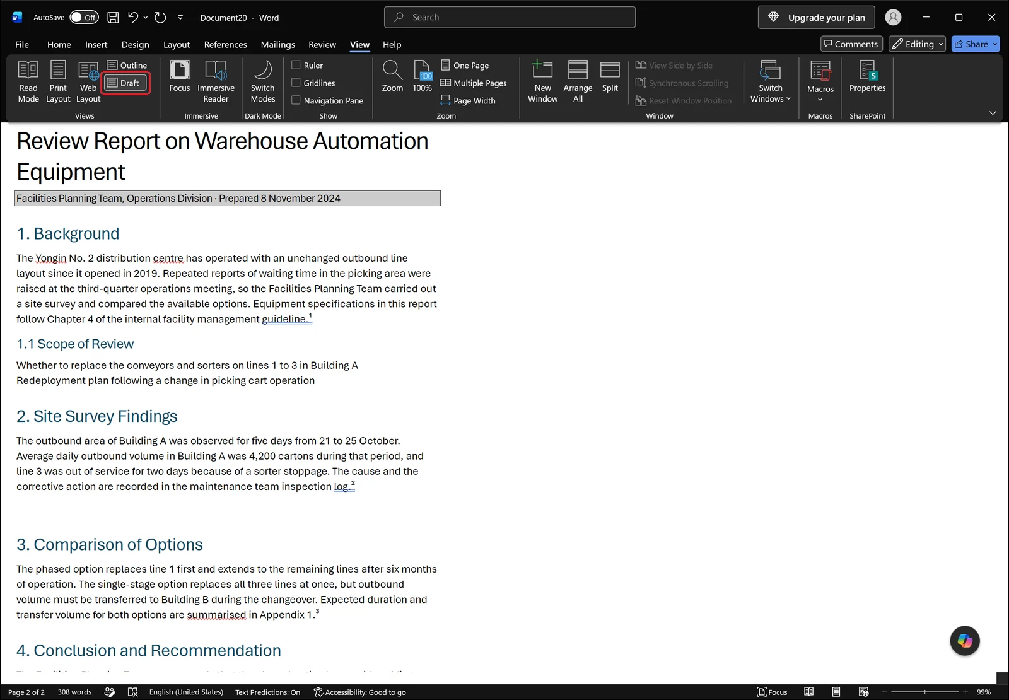Open the Help tab
1009x700 pixels.
pos(392,44)
